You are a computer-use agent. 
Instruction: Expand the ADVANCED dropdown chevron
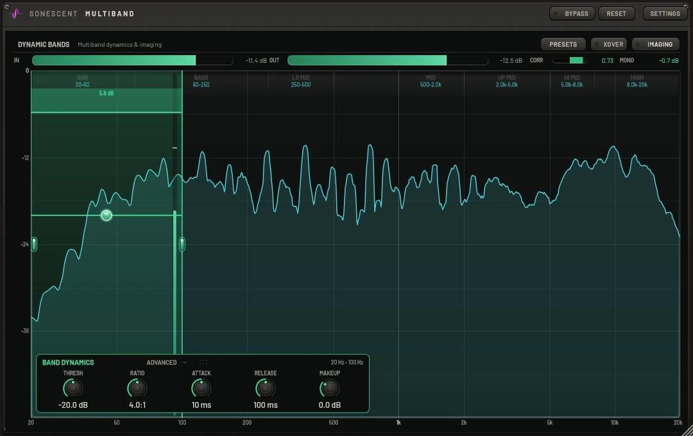click(185, 362)
